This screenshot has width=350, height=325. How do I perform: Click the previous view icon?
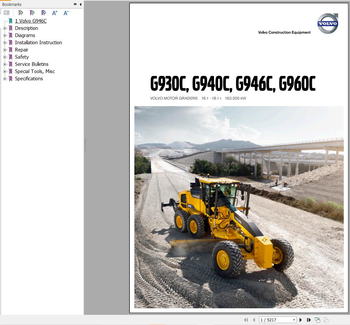pos(318,320)
